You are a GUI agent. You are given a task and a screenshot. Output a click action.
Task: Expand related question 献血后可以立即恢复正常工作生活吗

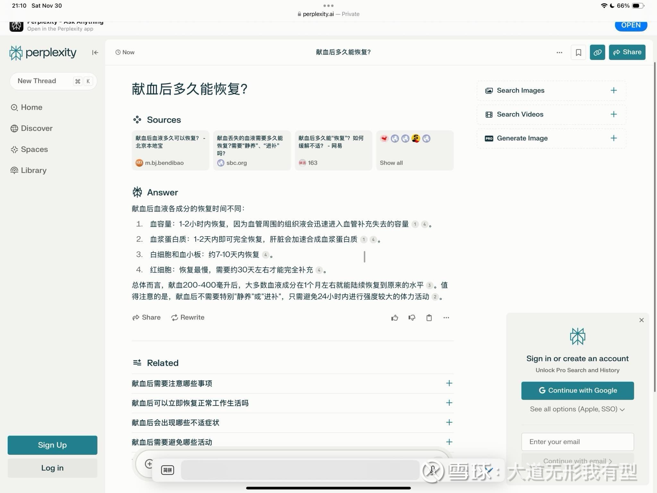click(x=292, y=403)
